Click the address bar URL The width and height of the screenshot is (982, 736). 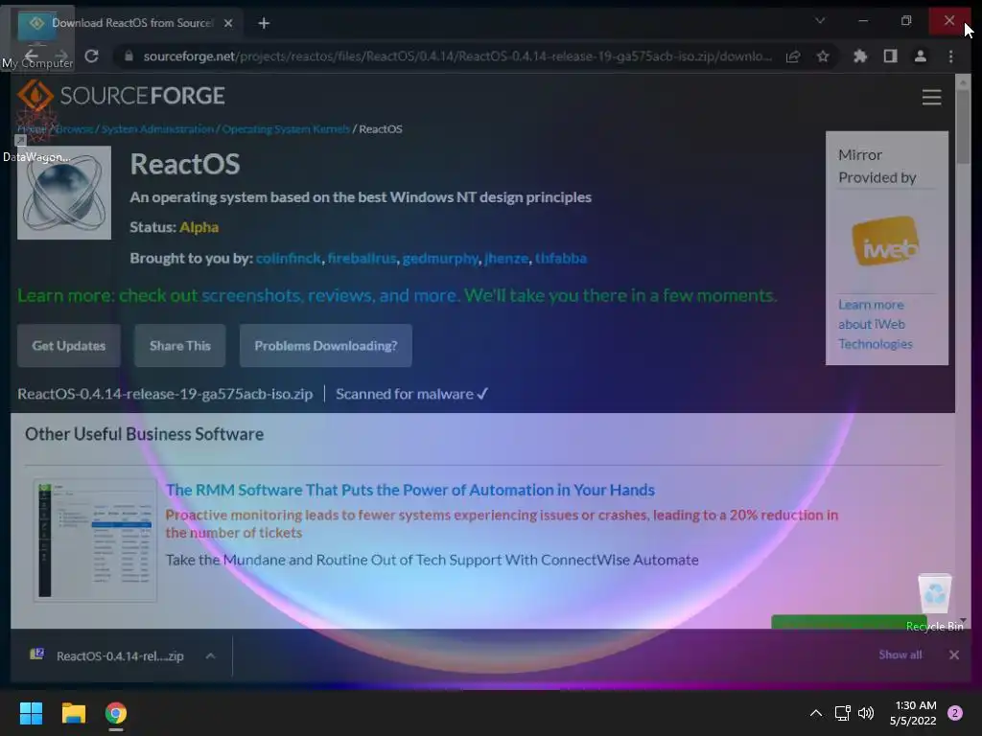point(457,57)
